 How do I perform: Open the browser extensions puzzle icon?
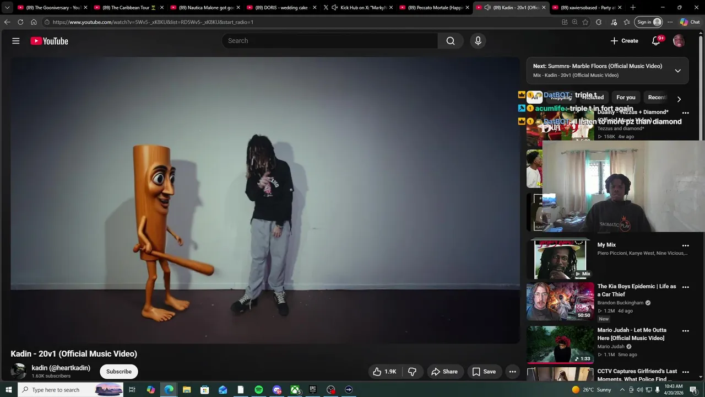(x=599, y=22)
